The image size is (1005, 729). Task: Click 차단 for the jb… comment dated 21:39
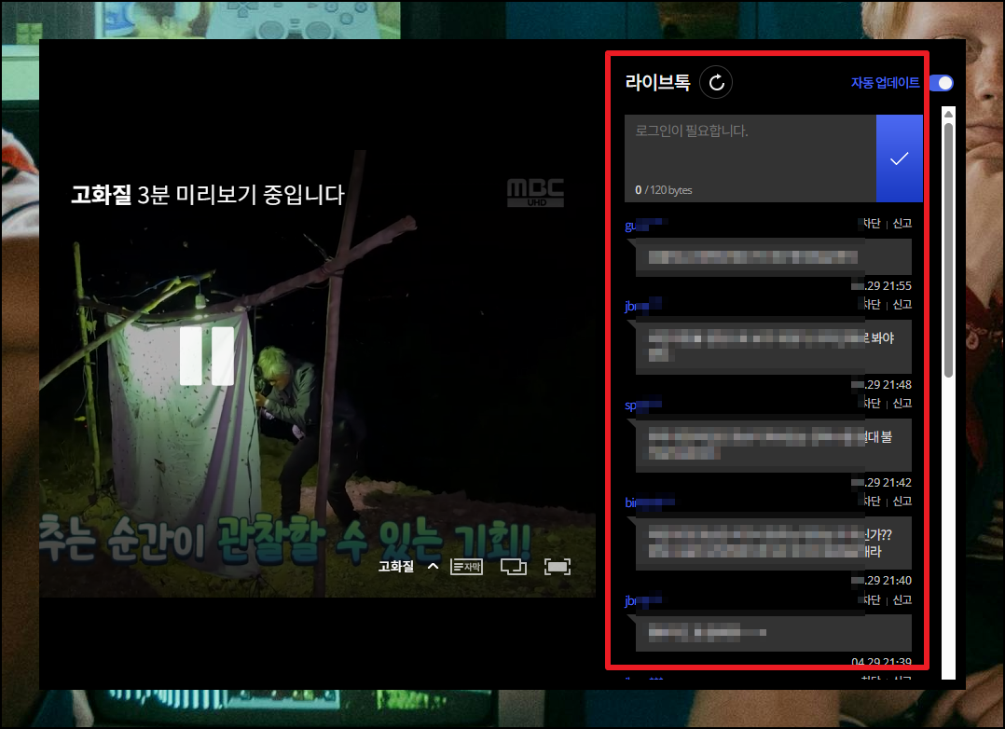coord(872,599)
